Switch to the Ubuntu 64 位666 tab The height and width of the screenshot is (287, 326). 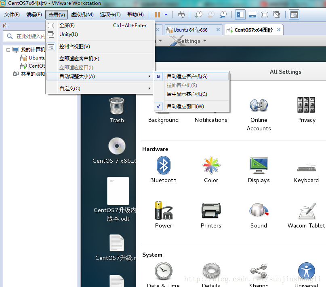click(190, 30)
